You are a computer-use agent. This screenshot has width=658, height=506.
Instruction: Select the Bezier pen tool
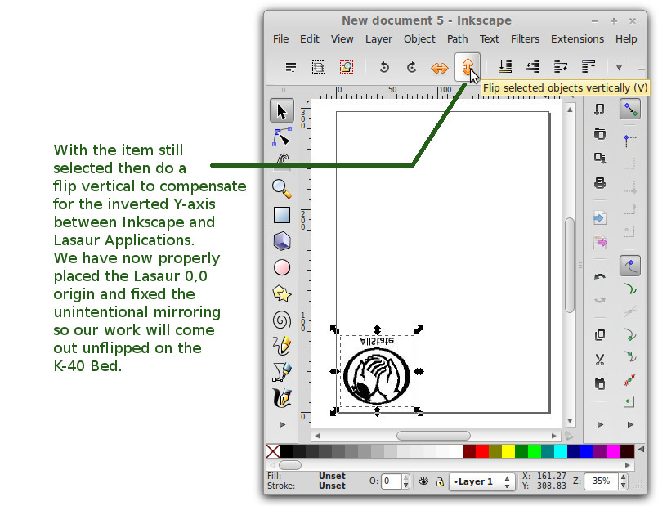281,372
